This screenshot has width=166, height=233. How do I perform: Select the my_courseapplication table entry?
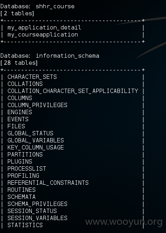pos(43,35)
